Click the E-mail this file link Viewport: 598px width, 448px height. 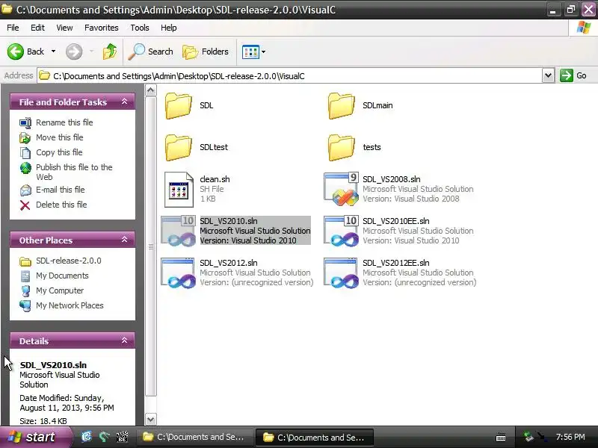tap(60, 190)
